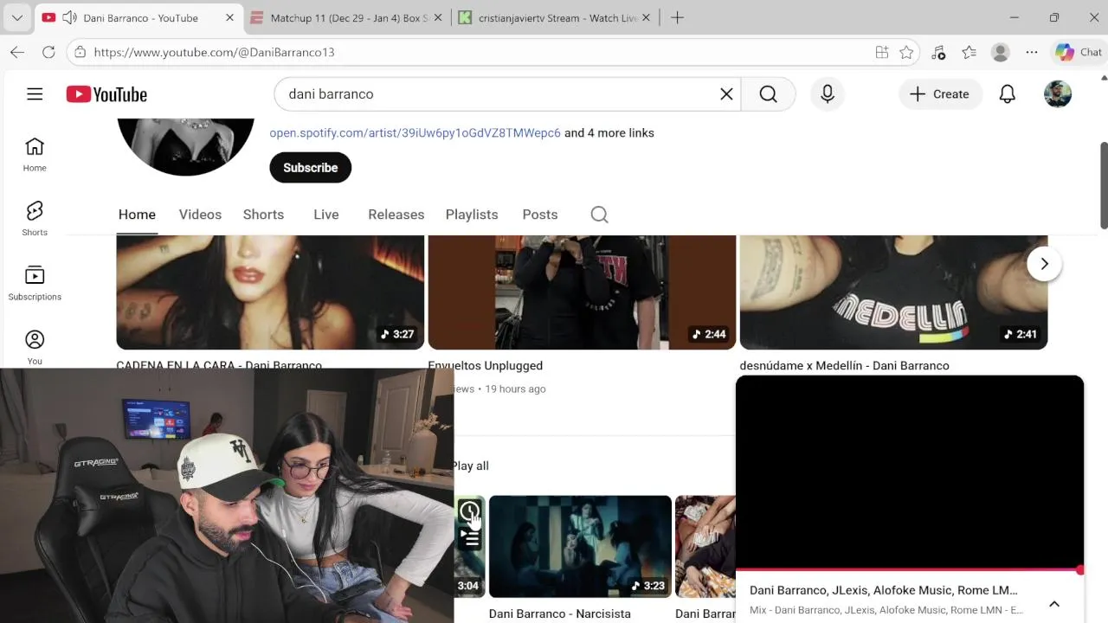
Task: Open the Copilot Chat button
Action: (x=1079, y=52)
